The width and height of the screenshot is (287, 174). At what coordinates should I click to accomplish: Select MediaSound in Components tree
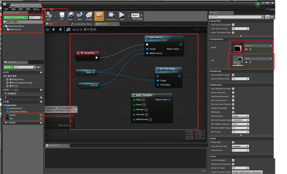point(15,29)
